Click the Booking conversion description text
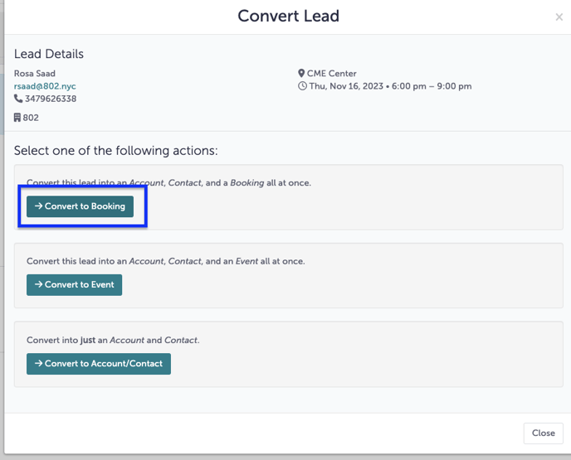The width and height of the screenshot is (571, 460). pos(168,182)
